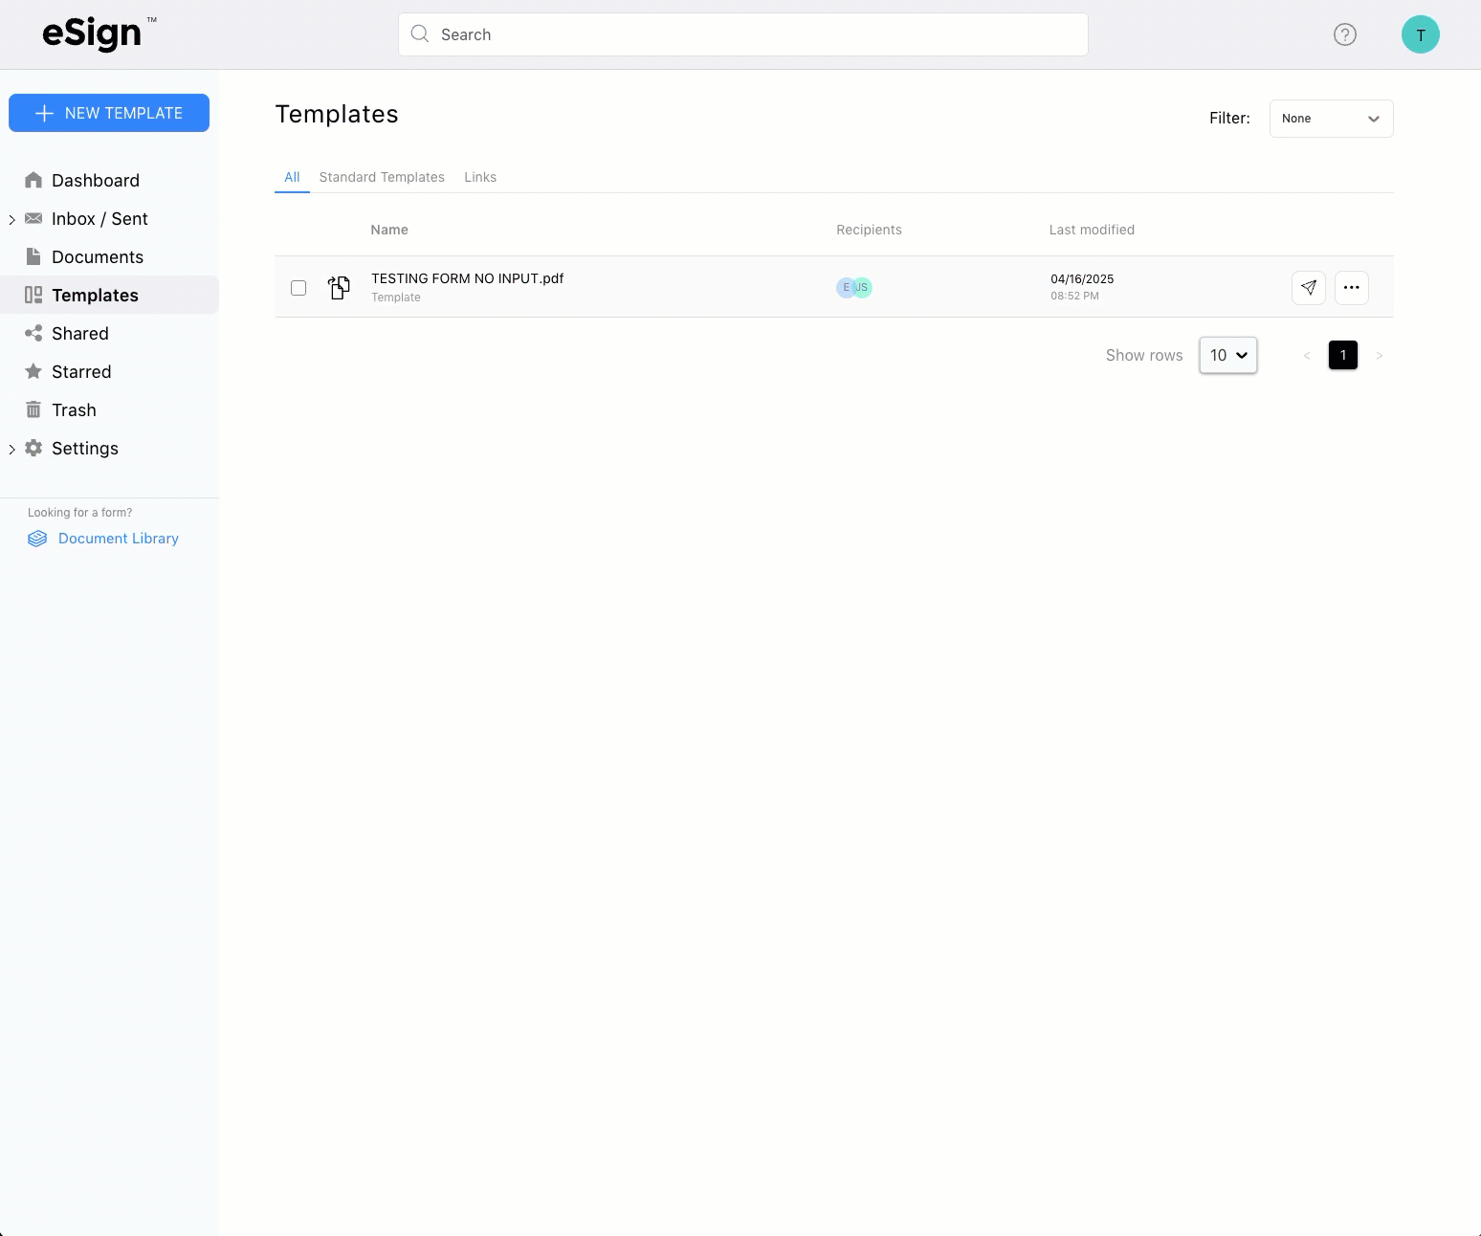The image size is (1481, 1236).
Task: Click the NEW TEMPLATE button
Action: point(109,113)
